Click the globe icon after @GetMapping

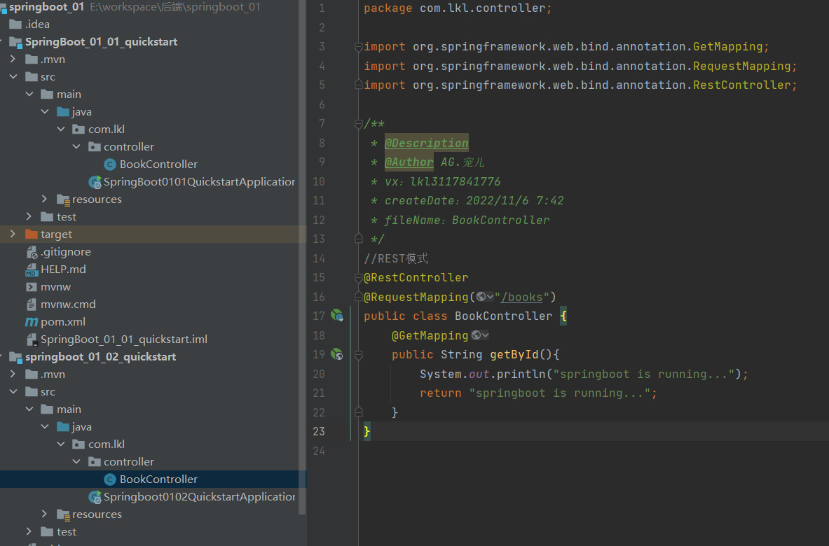click(x=476, y=335)
